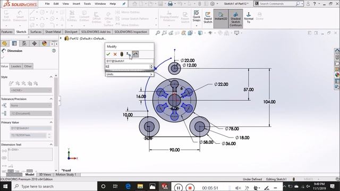Screen dimensions: 340x191
Task: Open View Settings monitor icon
Action: tap(236, 33)
